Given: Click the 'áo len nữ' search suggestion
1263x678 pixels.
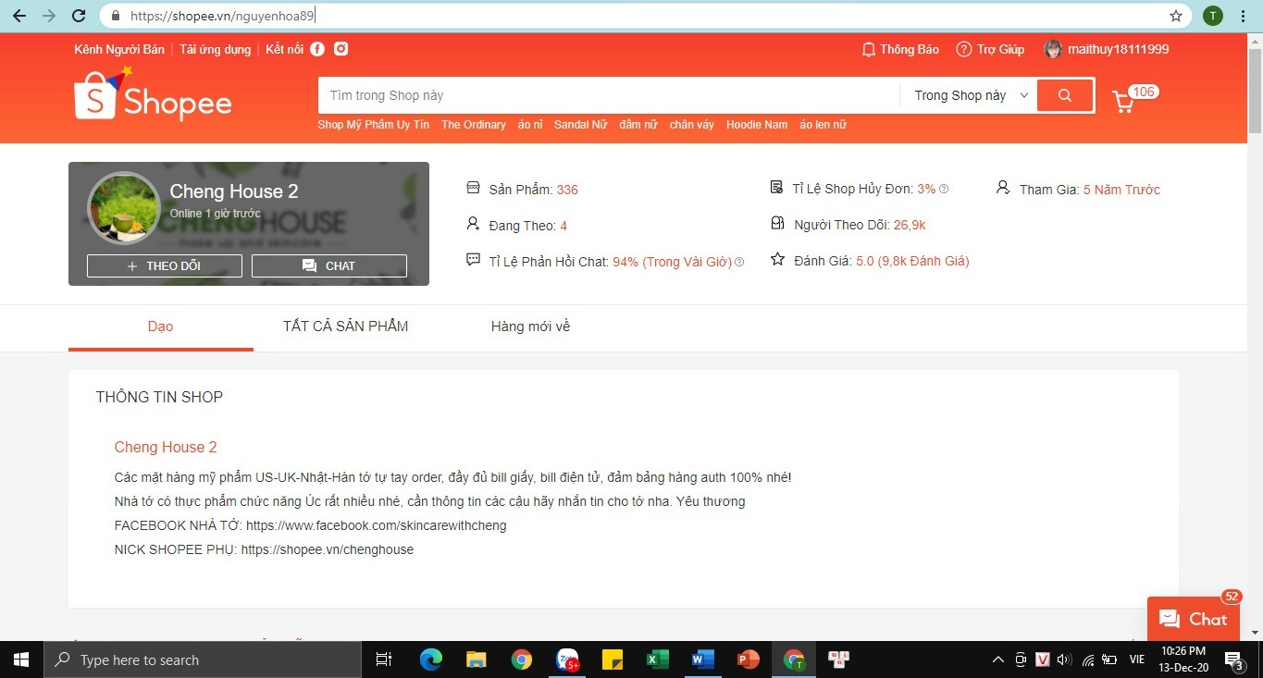Looking at the screenshot, I should pos(823,125).
